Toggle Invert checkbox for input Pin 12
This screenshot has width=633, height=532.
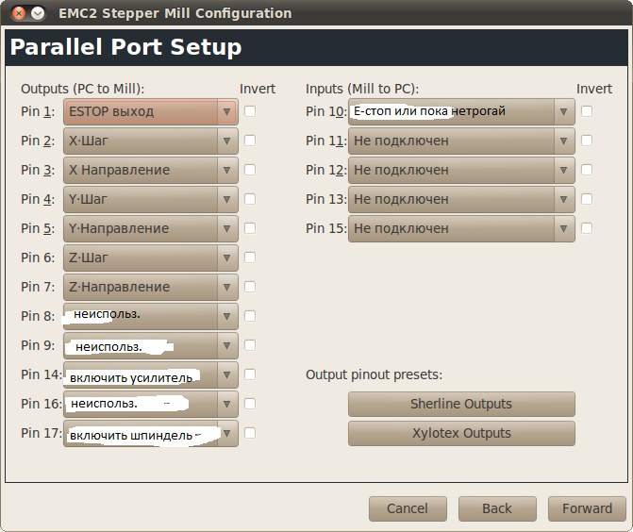[587, 170]
